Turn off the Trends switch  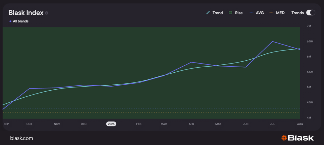pos(310,13)
